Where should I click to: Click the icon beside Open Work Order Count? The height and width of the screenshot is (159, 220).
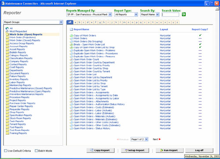coord(71,60)
